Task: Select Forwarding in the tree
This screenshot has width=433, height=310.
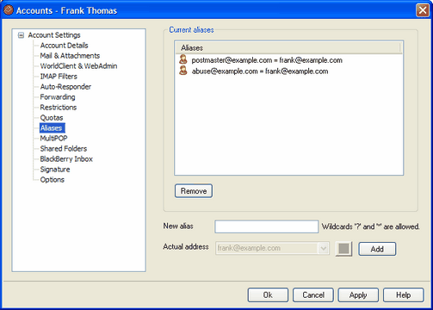Action: click(x=58, y=97)
